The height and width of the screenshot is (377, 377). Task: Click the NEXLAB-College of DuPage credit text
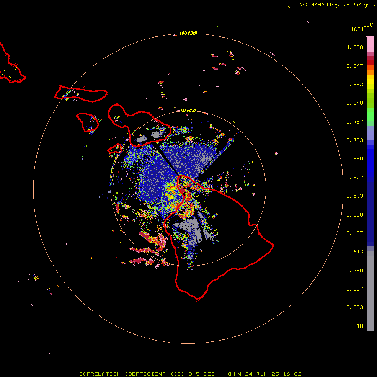tap(334, 5)
